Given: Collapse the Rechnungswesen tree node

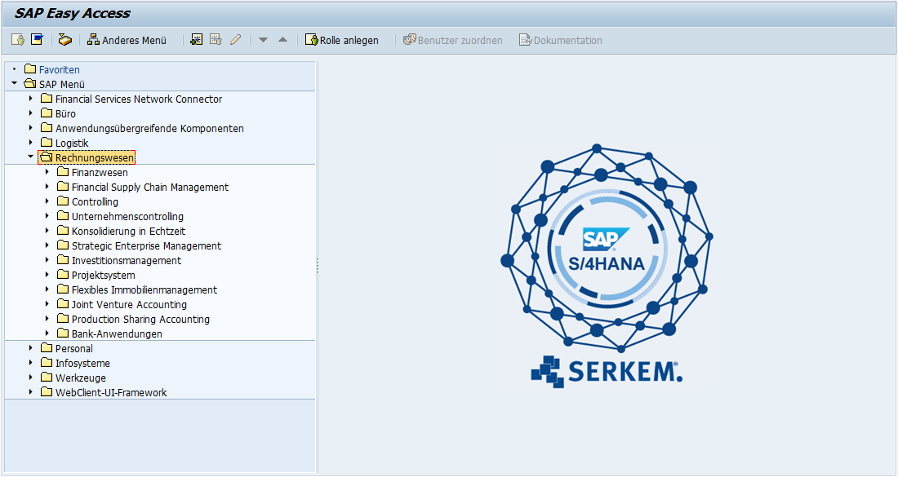Looking at the screenshot, I should tap(30, 157).
